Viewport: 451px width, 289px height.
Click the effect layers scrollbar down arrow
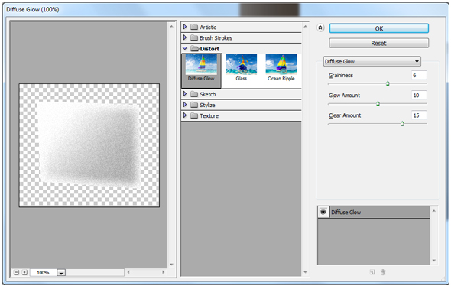coord(433,261)
